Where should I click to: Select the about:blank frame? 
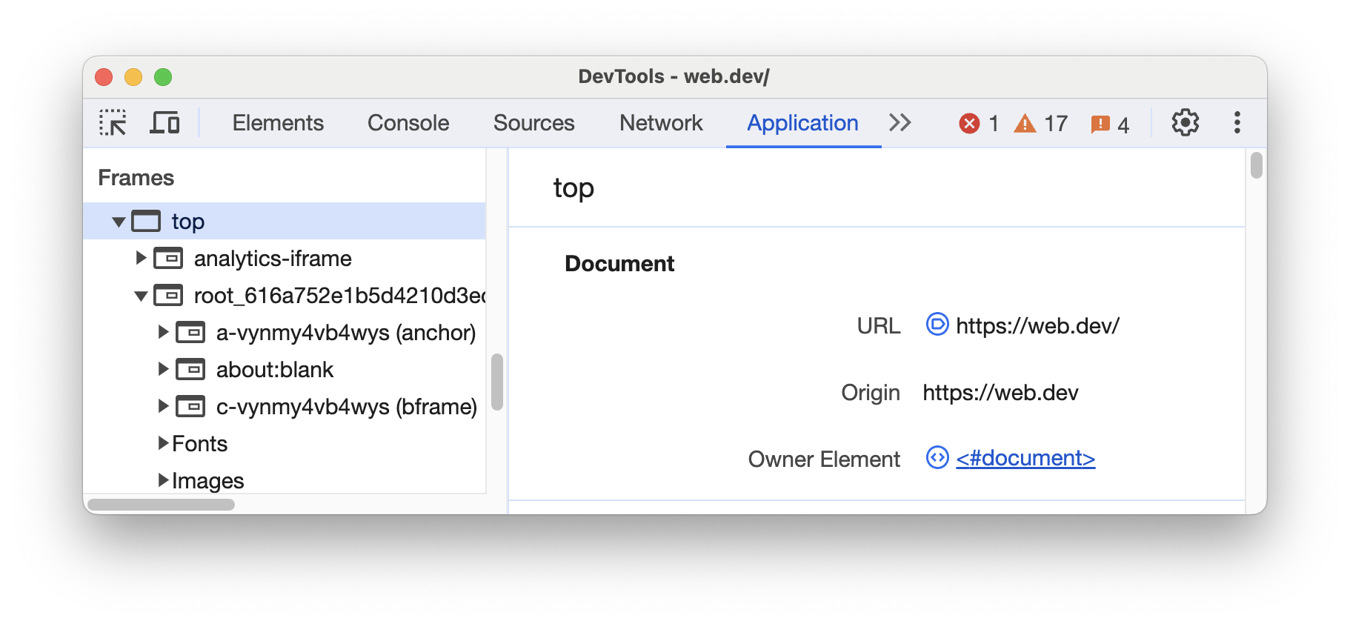[274, 370]
